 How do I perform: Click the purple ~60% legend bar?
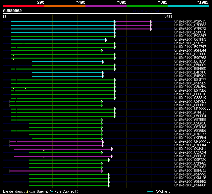(106, 6)
